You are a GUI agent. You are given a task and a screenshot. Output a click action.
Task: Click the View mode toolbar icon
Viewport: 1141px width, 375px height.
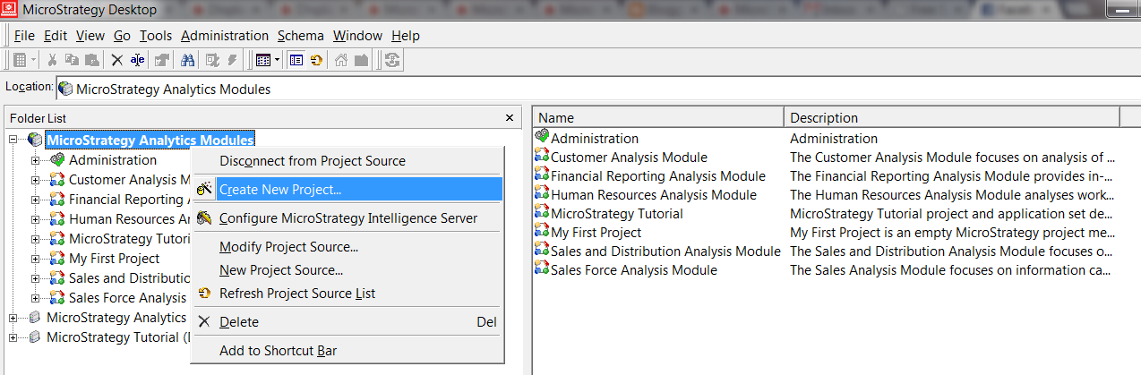(262, 60)
